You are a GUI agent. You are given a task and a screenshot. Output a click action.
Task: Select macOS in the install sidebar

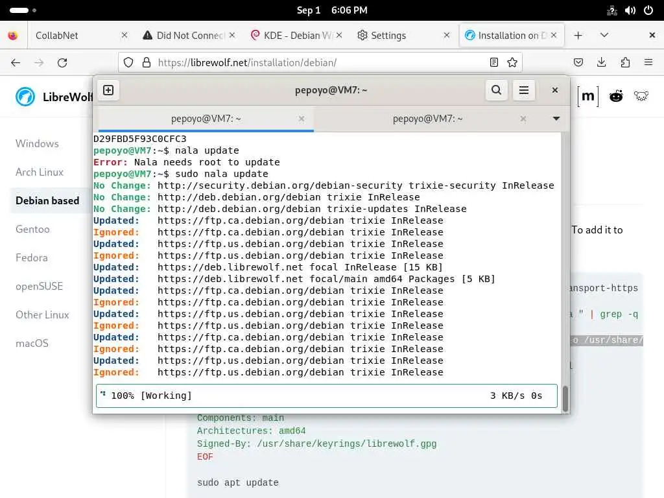[x=32, y=344]
